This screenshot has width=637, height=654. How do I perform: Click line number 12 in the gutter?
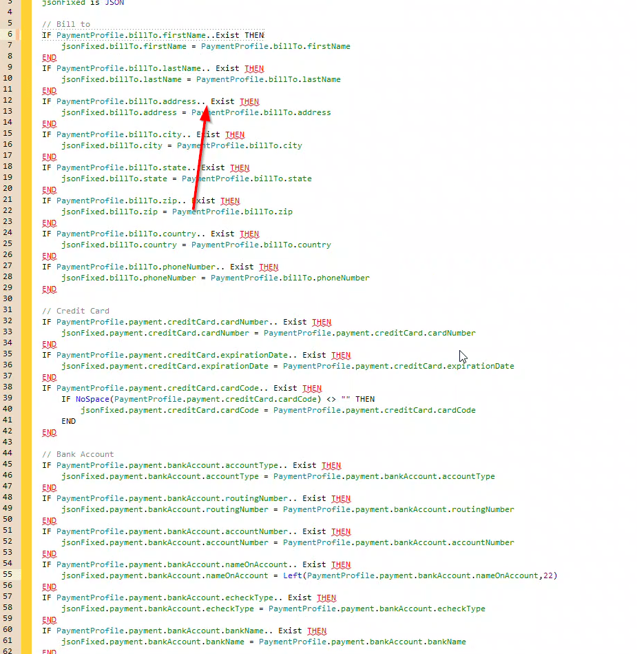point(8,101)
